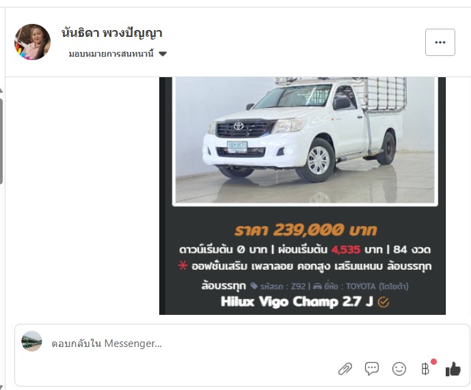The height and width of the screenshot is (390, 471).
Task: Click the car icon beside ยี่ห้อ TOYOTA
Action: pyautogui.click(x=317, y=286)
